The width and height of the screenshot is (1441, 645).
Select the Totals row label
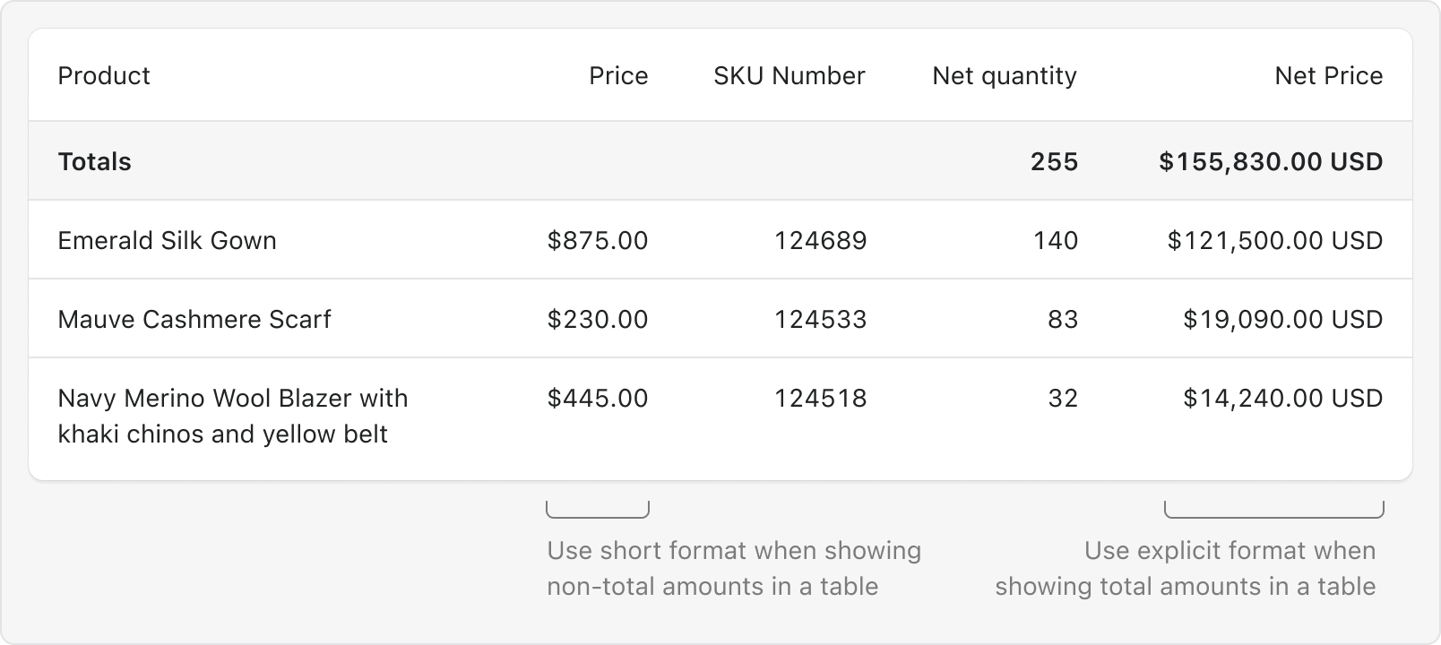[94, 161]
